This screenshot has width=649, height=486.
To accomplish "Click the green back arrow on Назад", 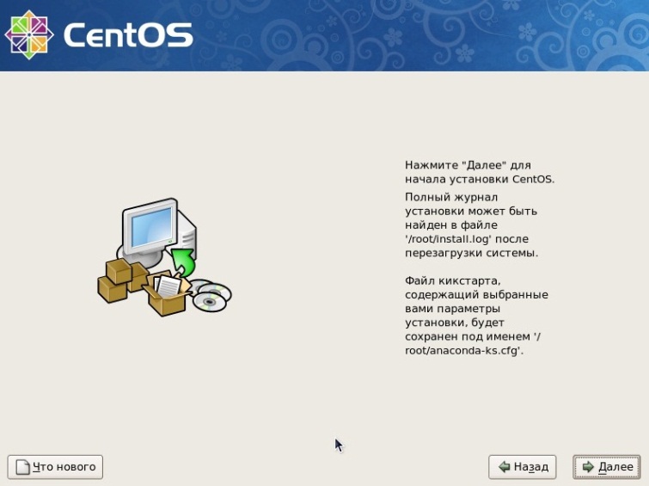I will 504,467.
